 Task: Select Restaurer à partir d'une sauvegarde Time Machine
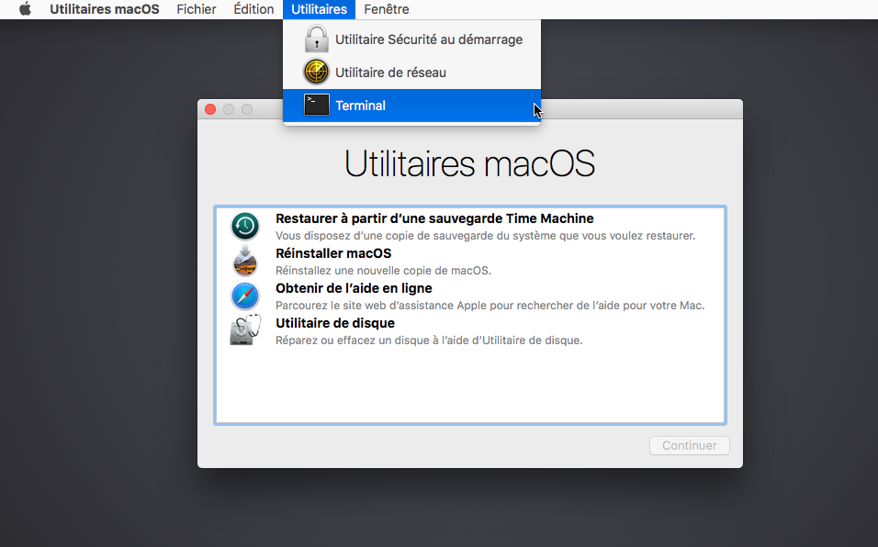[x=470, y=226]
